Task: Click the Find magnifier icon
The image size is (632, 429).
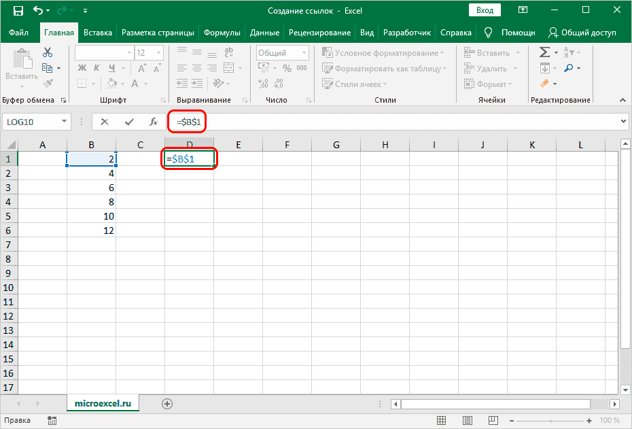Action: tap(568, 68)
